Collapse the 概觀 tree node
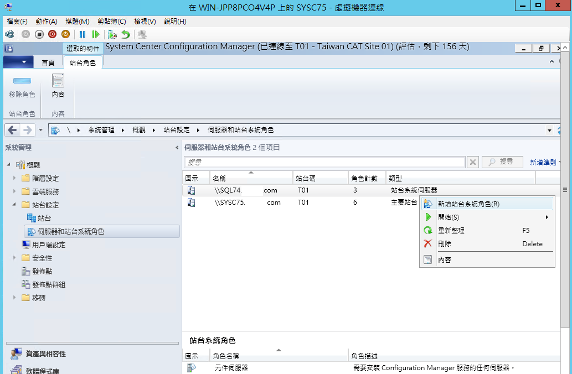This screenshot has height=374, width=572. click(x=9, y=165)
